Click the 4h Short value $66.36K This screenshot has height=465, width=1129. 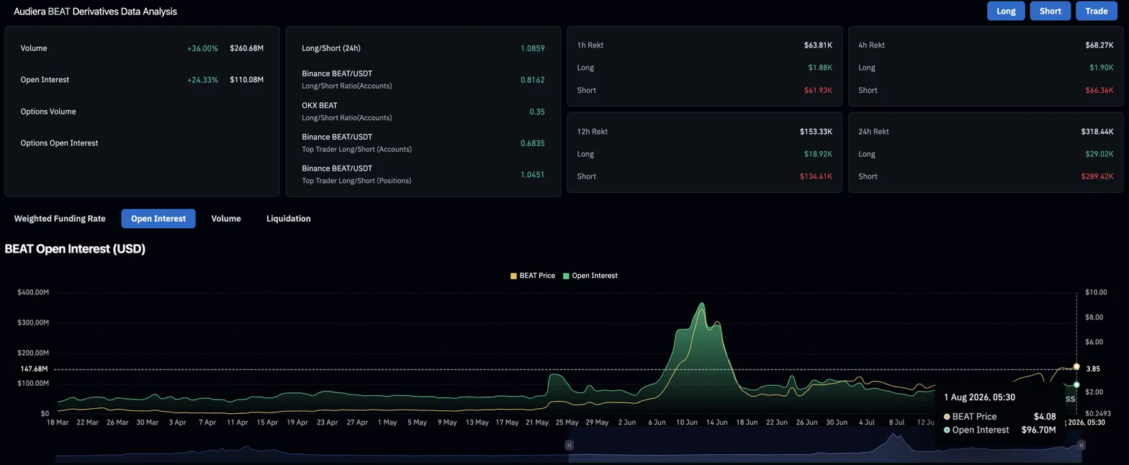tap(1099, 90)
